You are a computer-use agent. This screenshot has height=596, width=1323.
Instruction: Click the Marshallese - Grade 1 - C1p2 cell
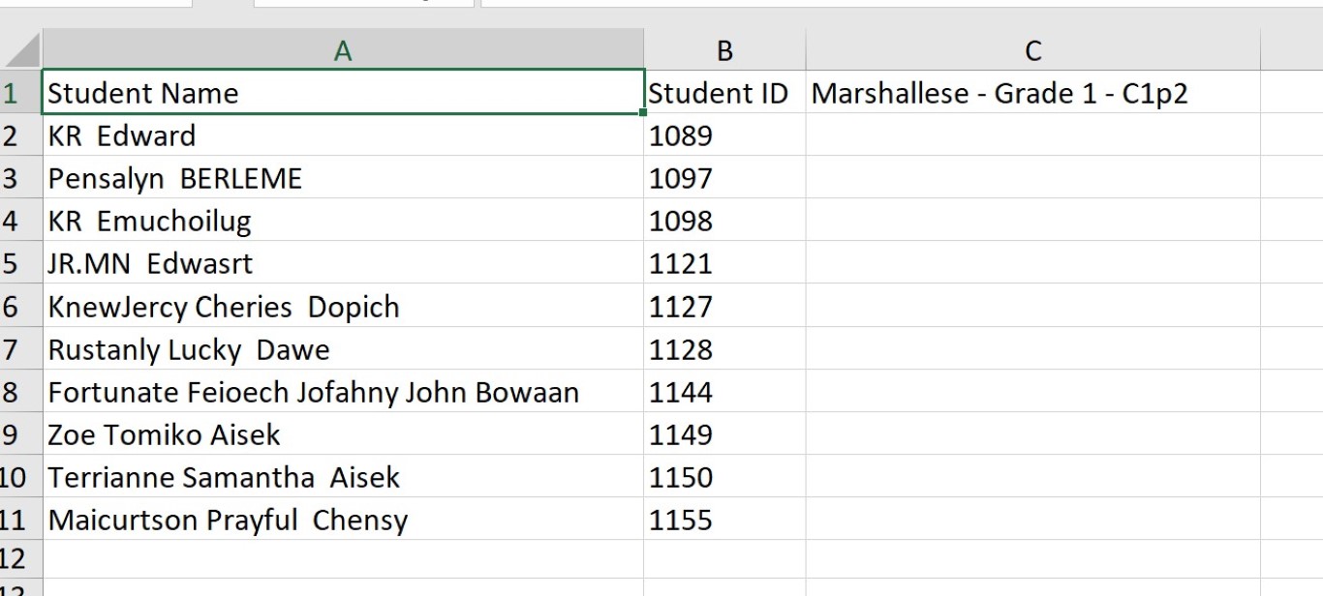click(x=1031, y=94)
